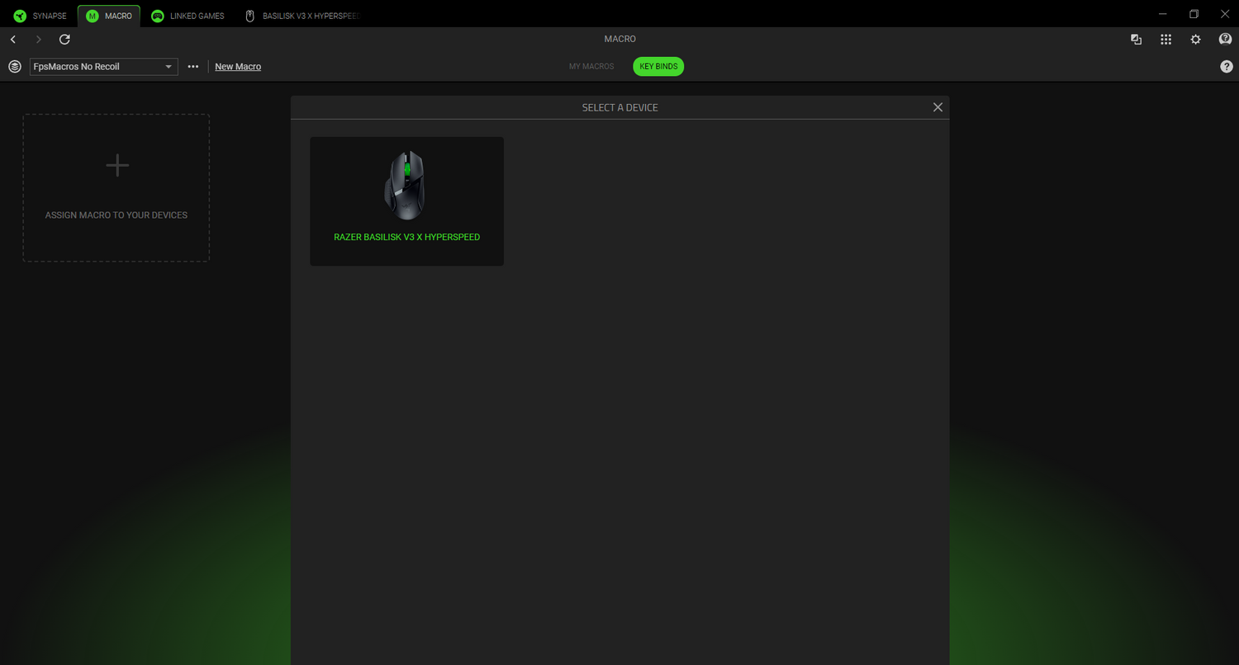
Task: Open the help question mark below the gear
Action: coord(1226,67)
